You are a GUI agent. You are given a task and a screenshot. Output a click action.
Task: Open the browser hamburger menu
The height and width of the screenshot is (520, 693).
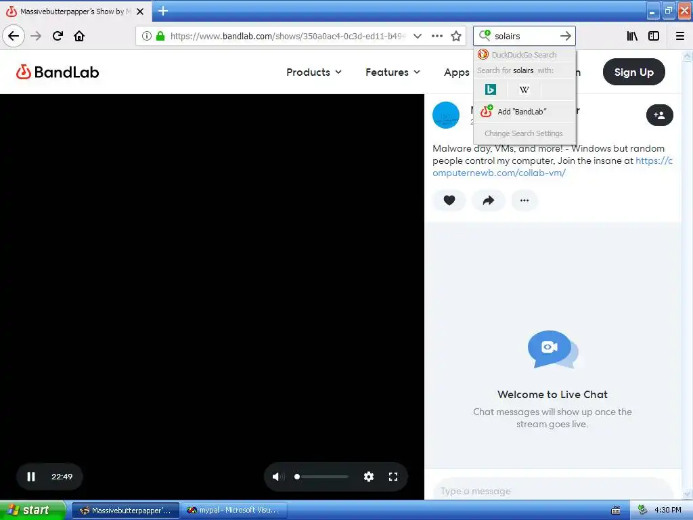680,36
